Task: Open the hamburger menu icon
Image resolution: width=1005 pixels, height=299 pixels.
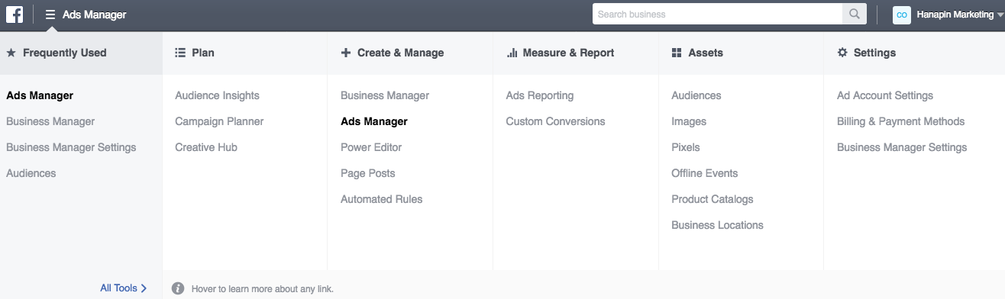Action: (x=50, y=14)
